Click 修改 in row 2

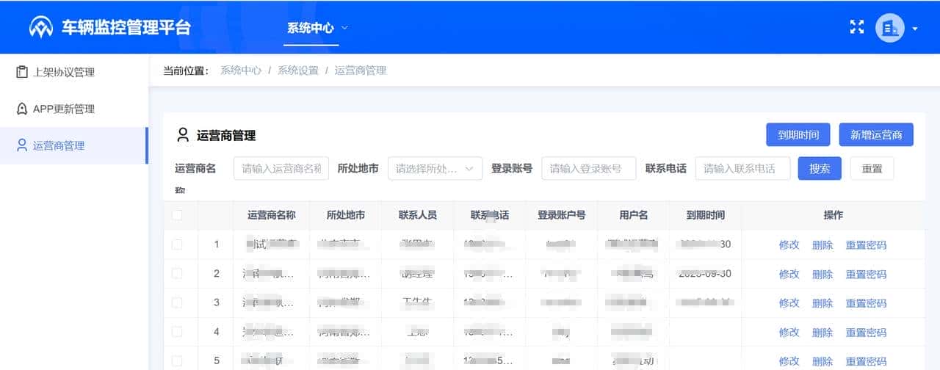(789, 274)
